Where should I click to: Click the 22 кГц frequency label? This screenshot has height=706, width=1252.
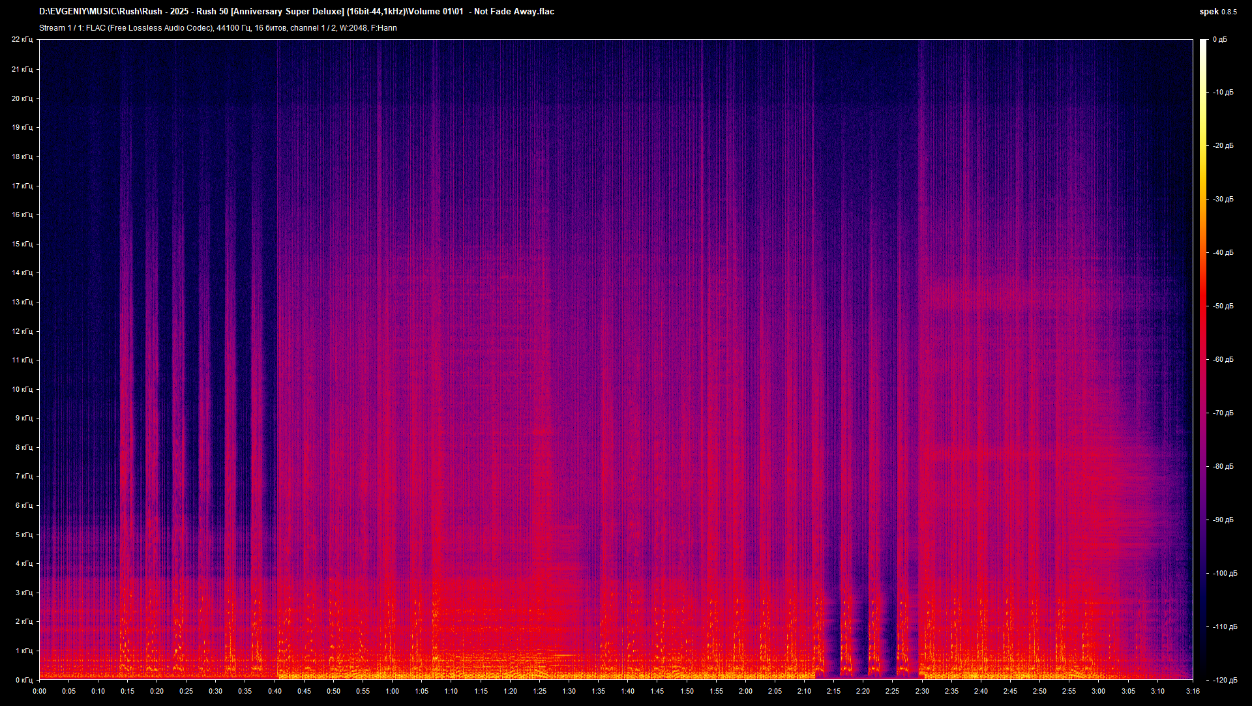(22, 40)
